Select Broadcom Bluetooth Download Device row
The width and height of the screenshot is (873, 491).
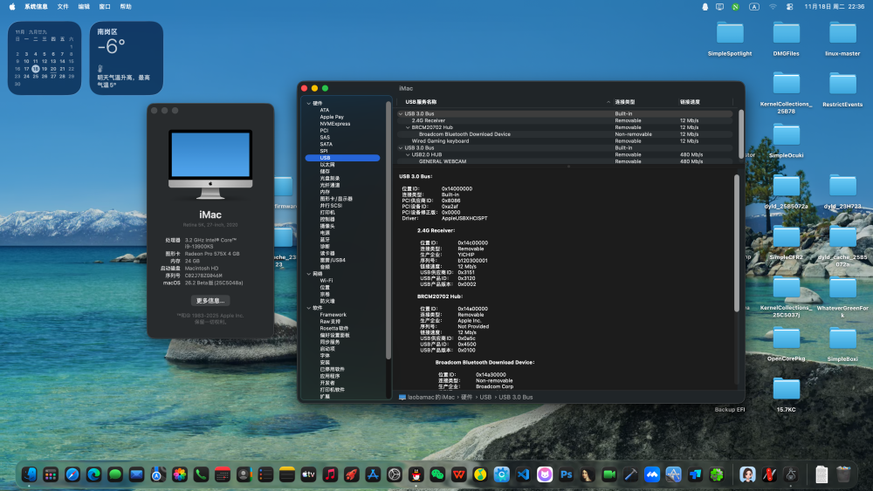coord(565,134)
